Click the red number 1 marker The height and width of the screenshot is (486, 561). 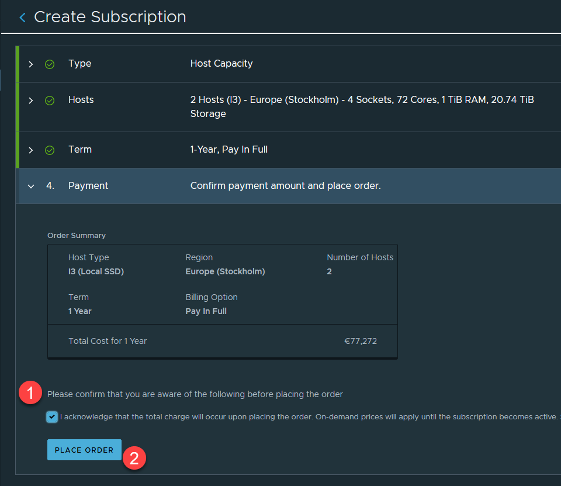click(30, 393)
